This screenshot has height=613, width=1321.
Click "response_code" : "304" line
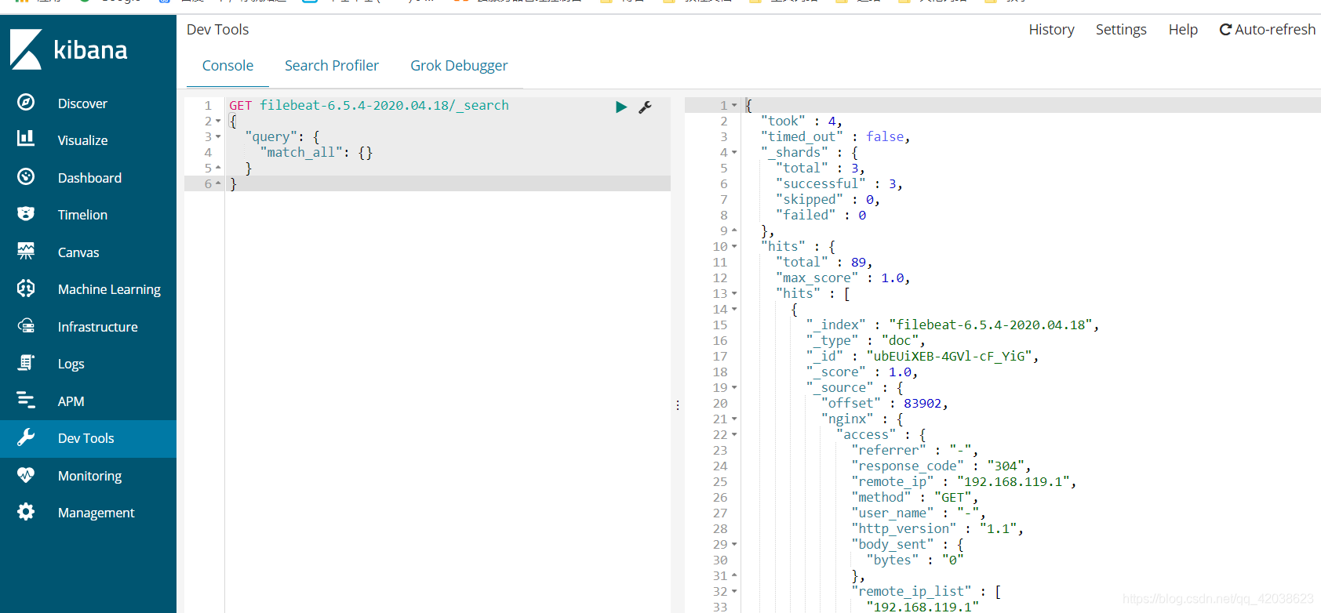pos(941,466)
